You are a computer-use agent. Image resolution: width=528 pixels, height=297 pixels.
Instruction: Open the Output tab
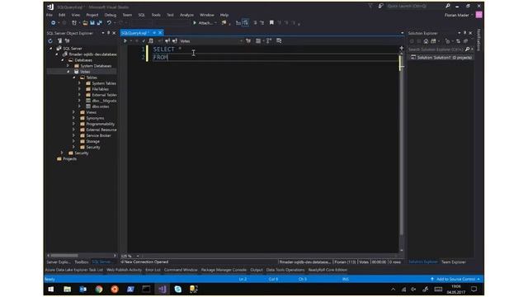(257, 270)
